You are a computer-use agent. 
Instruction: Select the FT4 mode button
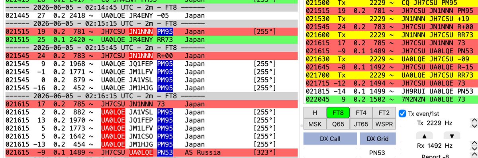[x=361, y=113]
